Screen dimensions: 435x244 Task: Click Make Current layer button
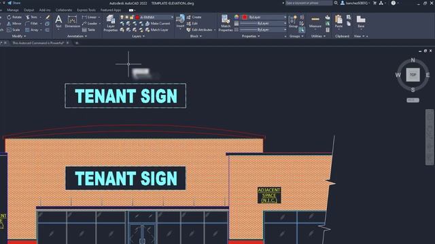click(x=158, y=24)
